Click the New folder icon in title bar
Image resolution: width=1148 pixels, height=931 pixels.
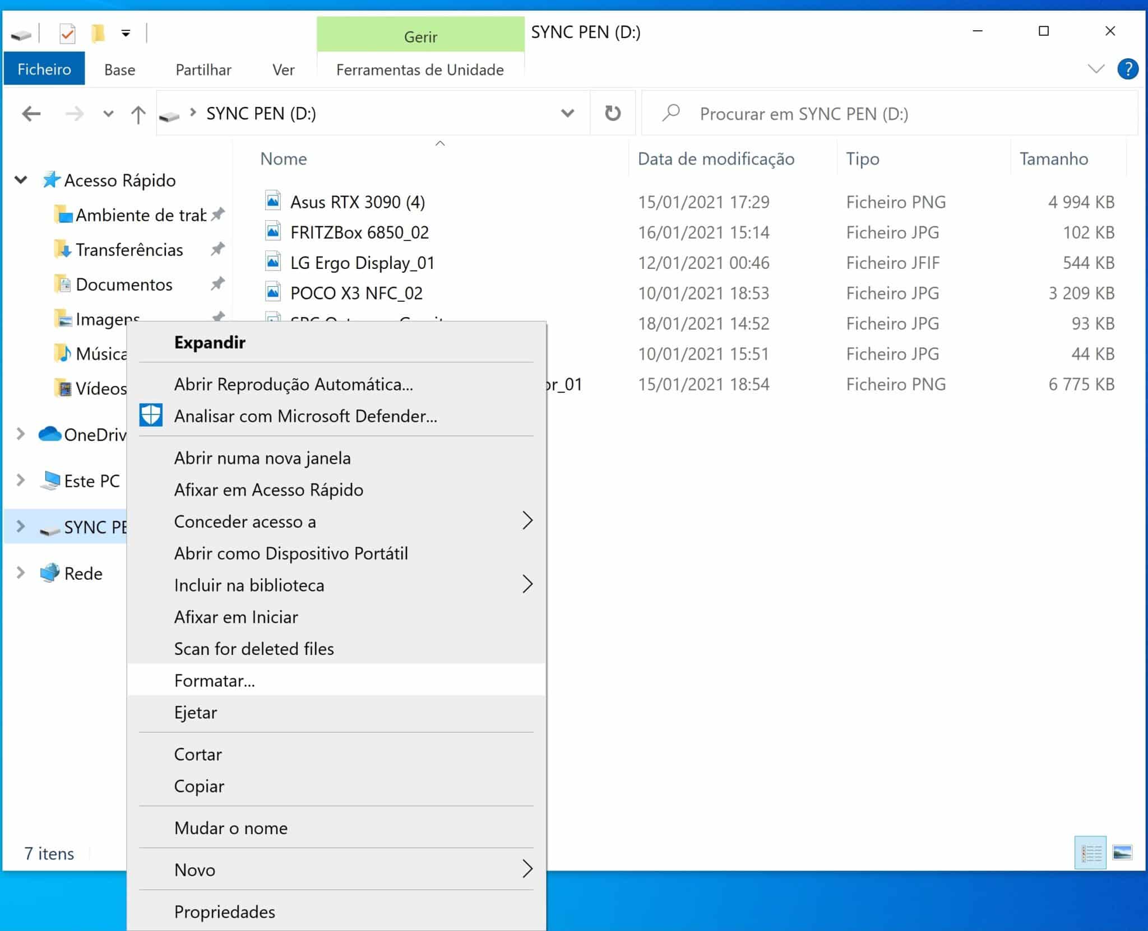[x=98, y=34]
